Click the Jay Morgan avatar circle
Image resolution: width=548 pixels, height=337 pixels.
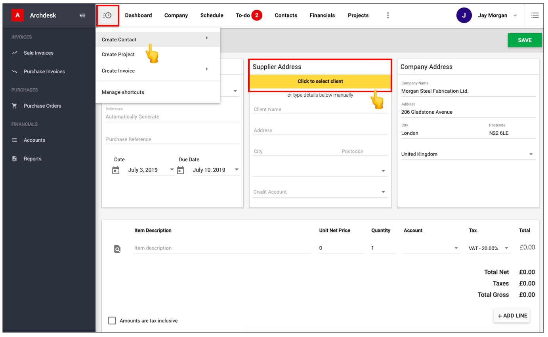[464, 15]
